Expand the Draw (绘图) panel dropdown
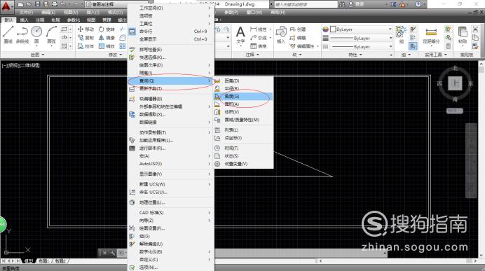This screenshot has height=271, width=485. [37, 55]
